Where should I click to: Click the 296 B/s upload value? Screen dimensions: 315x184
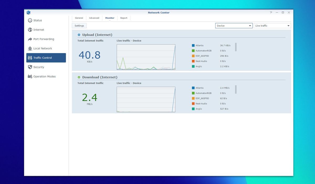click(224, 56)
